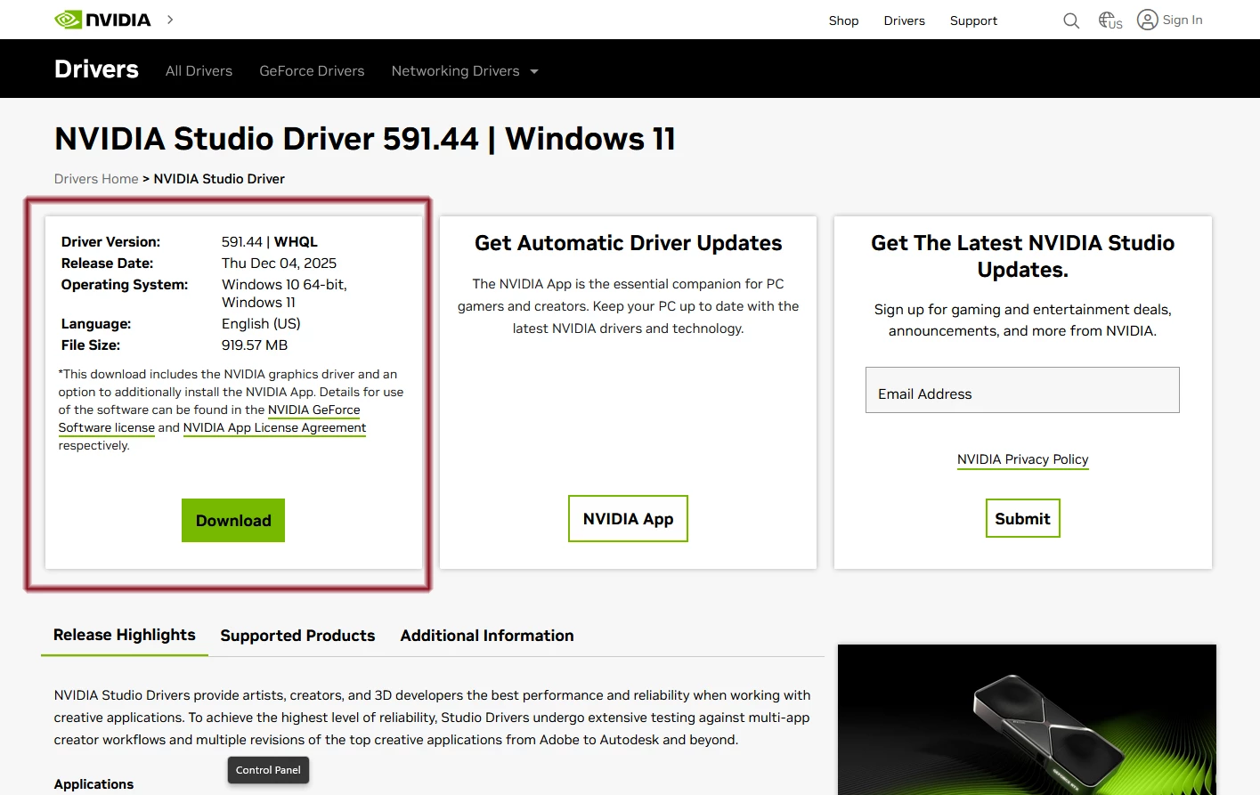Open the US region globe icon

coord(1110,20)
